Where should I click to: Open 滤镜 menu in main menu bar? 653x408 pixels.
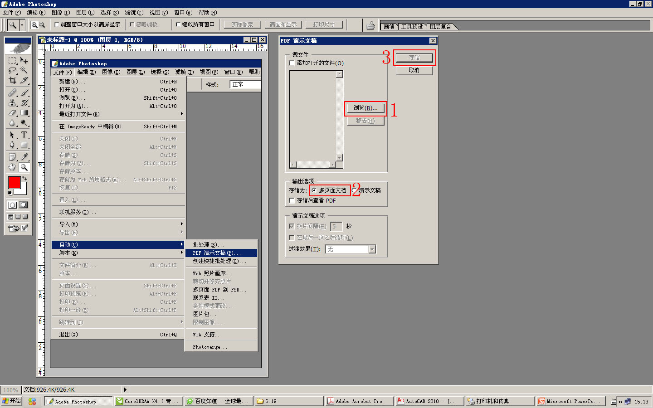pyautogui.click(x=134, y=13)
